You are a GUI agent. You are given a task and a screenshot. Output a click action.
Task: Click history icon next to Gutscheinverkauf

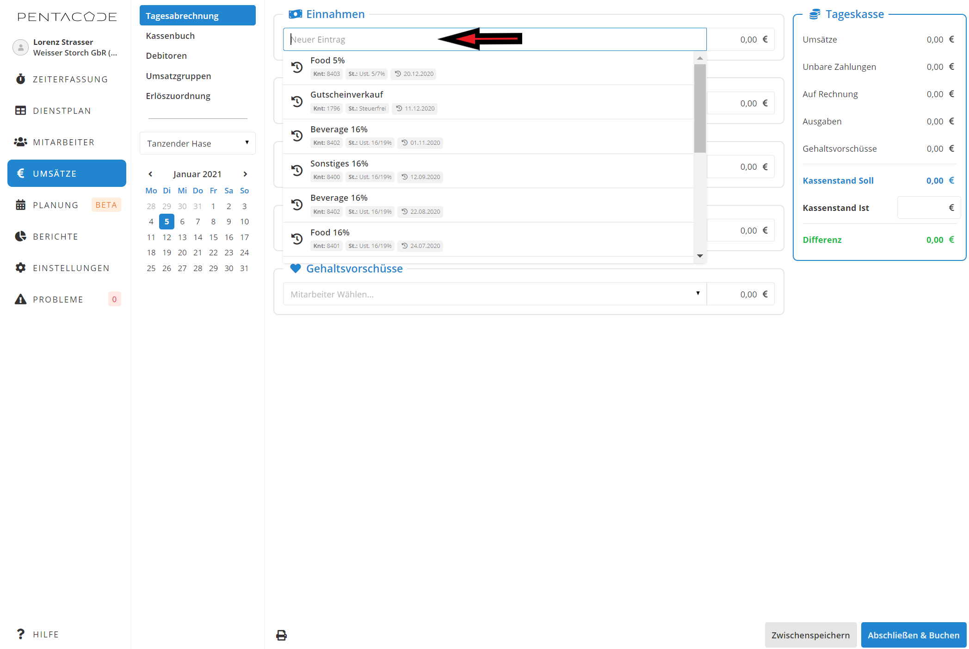tap(297, 101)
